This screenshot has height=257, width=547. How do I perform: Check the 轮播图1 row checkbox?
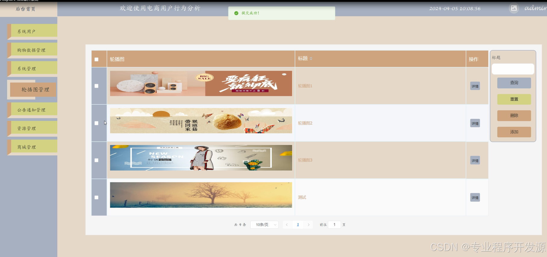pos(96,86)
